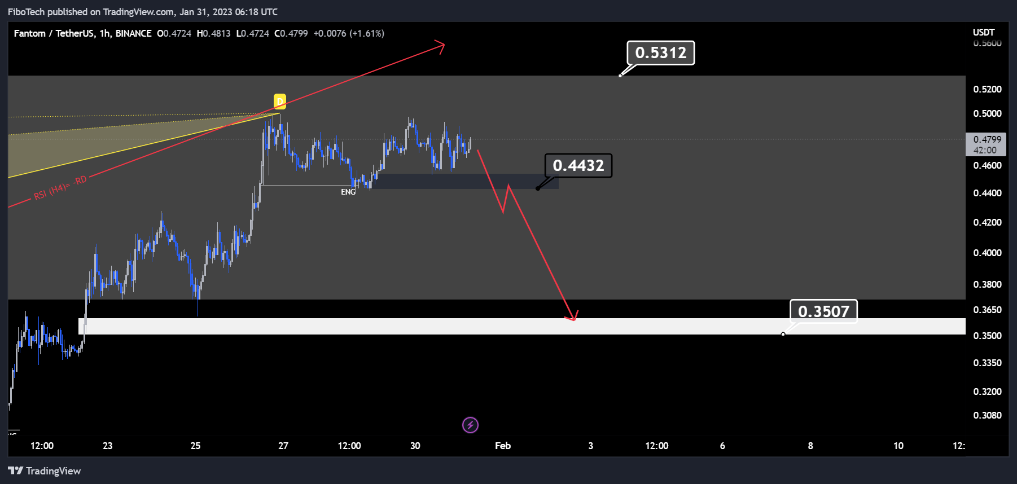Click the 27 date label on time axis

[283, 446]
